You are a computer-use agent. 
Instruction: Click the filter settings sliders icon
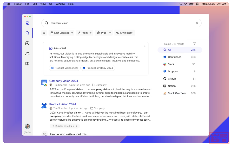pyautogui.click(x=44, y=33)
